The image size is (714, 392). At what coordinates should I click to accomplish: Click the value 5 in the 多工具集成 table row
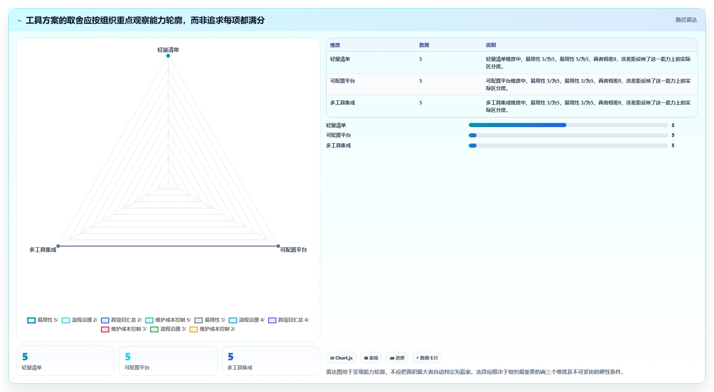[x=420, y=103]
